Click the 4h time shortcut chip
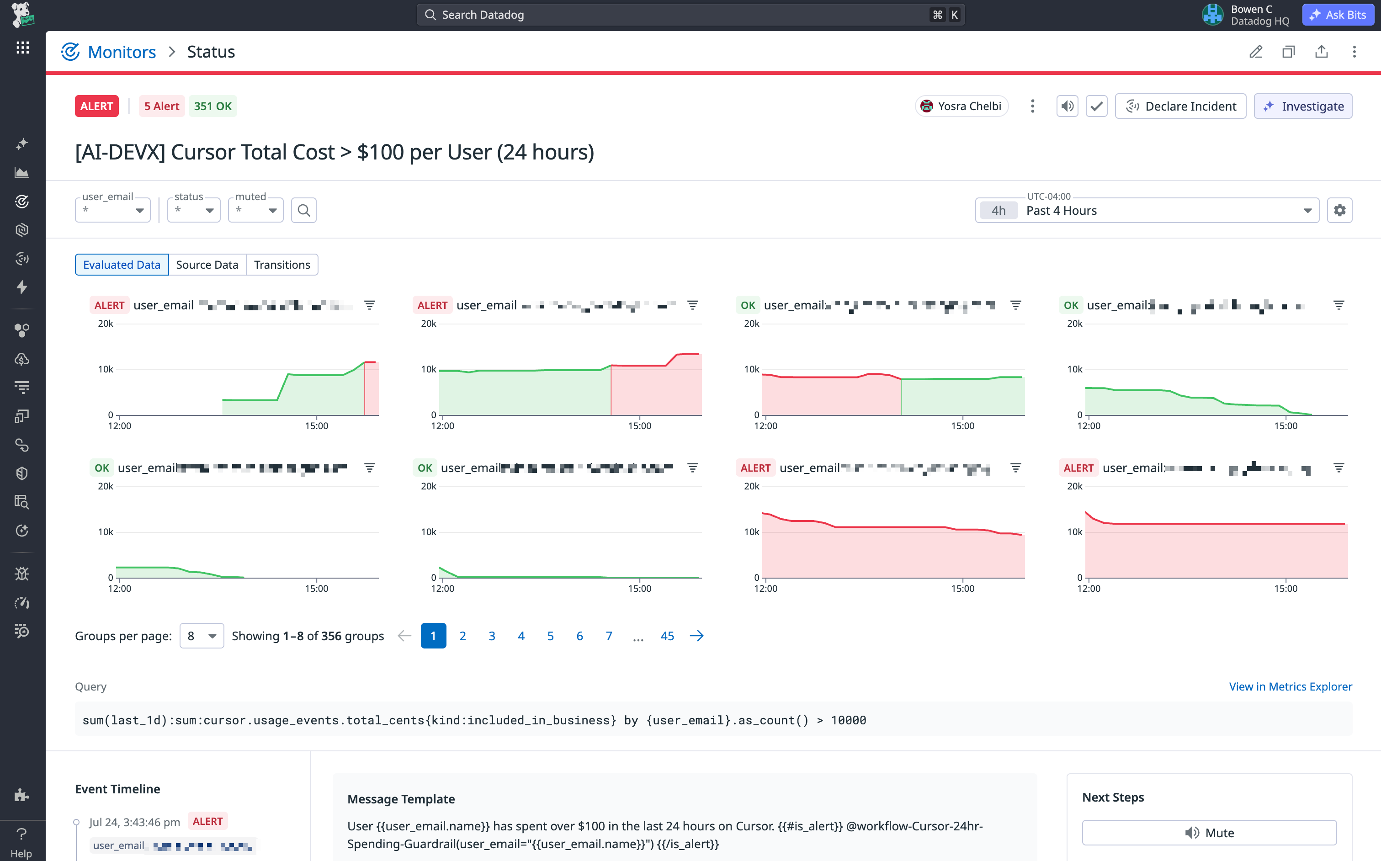1381x861 pixels. tap(999, 210)
